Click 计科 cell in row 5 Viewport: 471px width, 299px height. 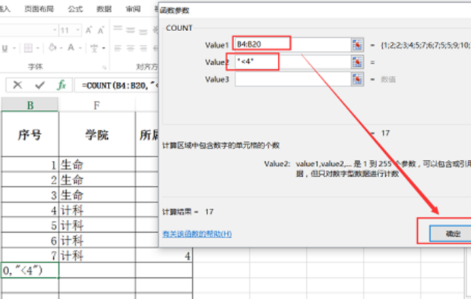[97, 225]
